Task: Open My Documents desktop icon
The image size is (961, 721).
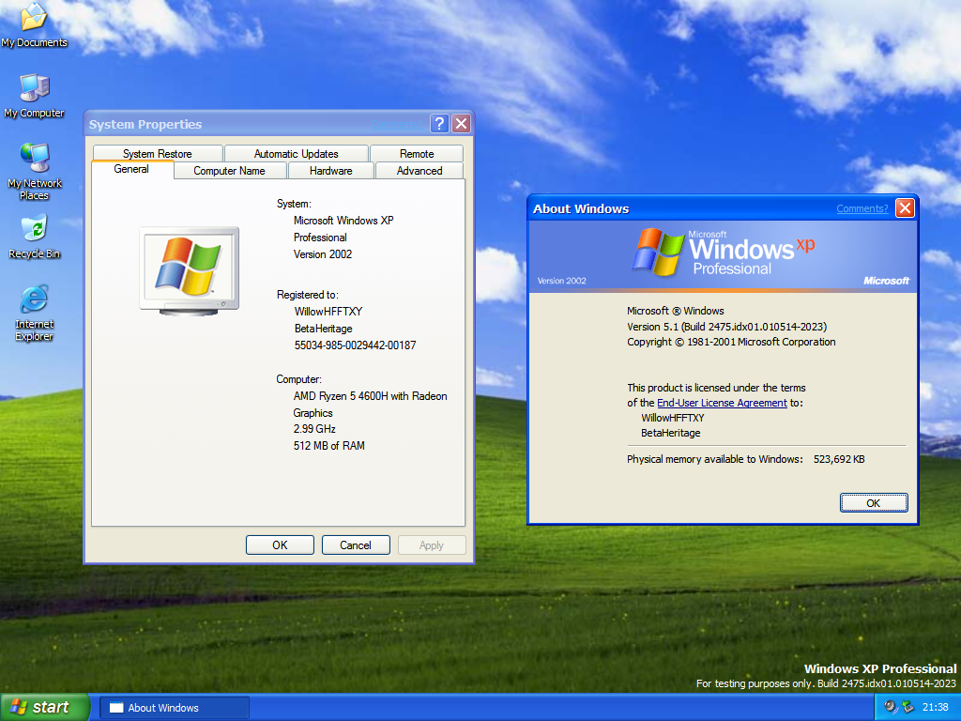Action: [x=34, y=25]
